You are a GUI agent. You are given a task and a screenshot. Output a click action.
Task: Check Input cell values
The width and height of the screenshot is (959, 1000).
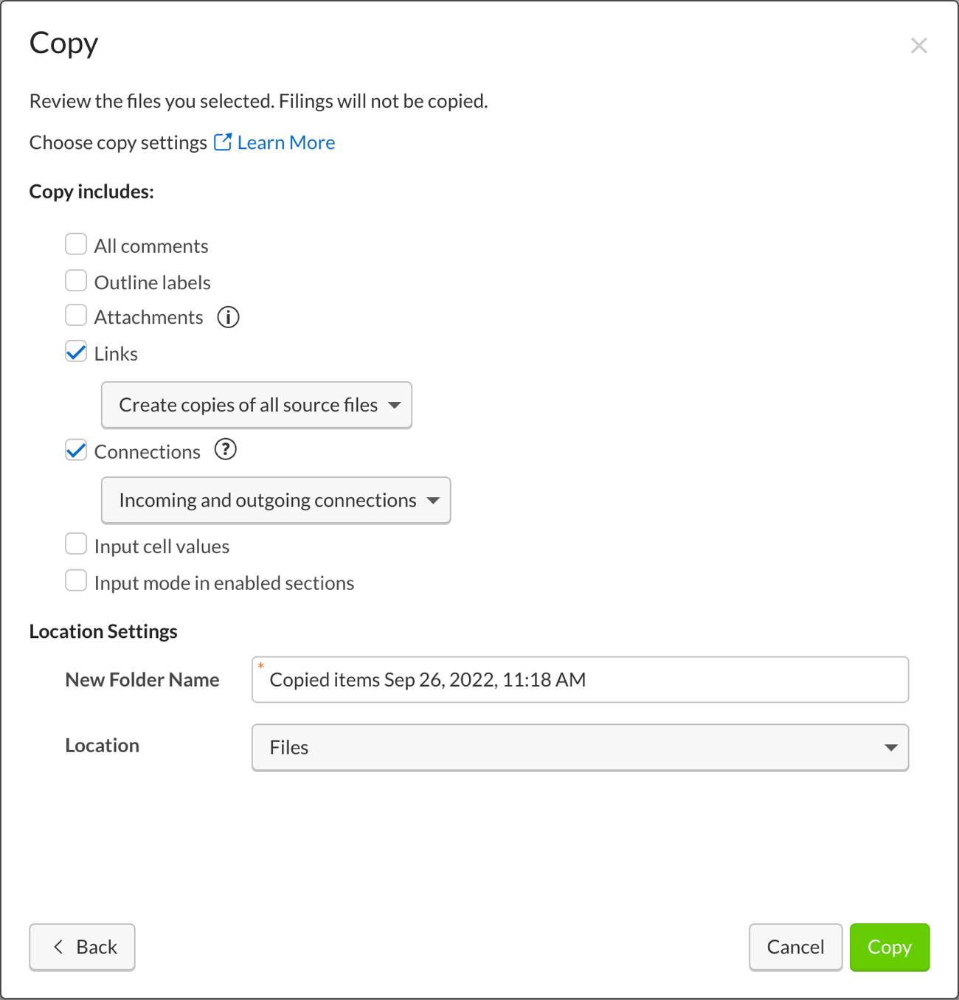point(76,544)
